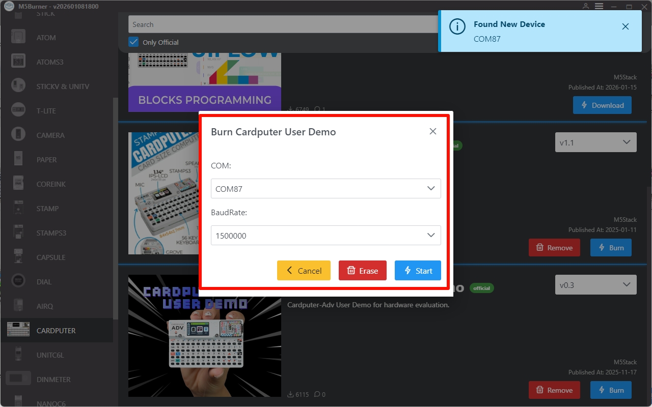Open the v0.3 version dropdown
This screenshot has width=652, height=407.
[x=595, y=285]
